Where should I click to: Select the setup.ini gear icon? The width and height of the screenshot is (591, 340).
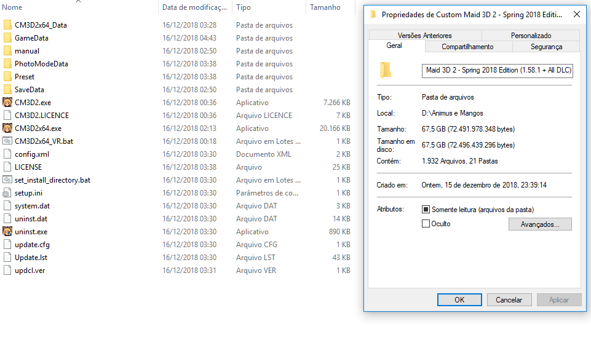click(x=7, y=192)
